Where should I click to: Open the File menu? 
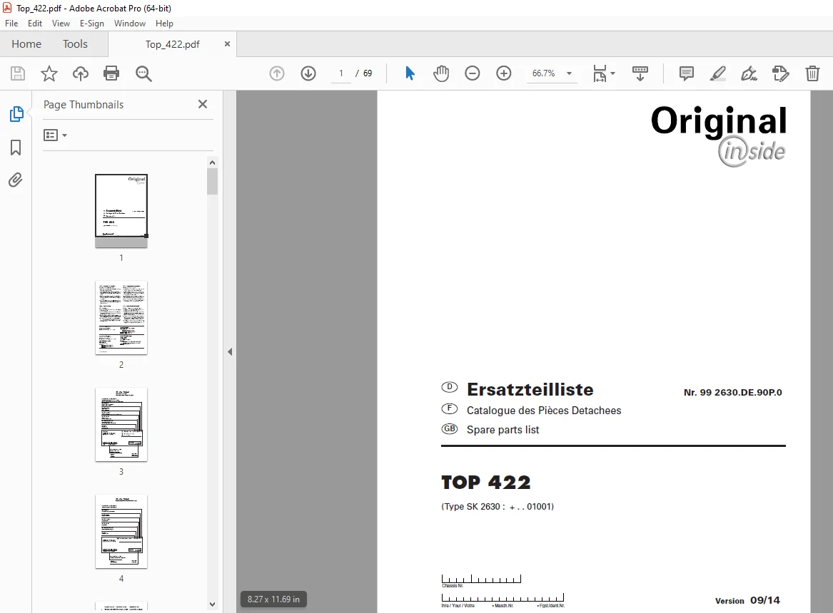11,24
